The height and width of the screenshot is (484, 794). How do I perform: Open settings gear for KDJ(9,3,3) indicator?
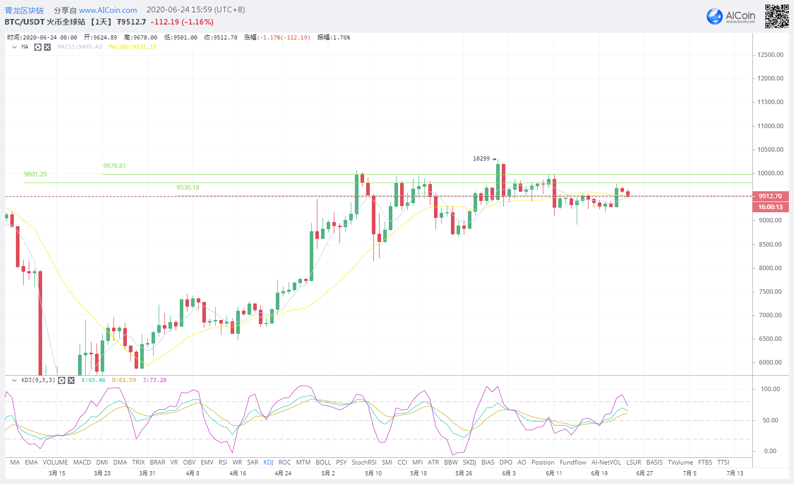62,380
